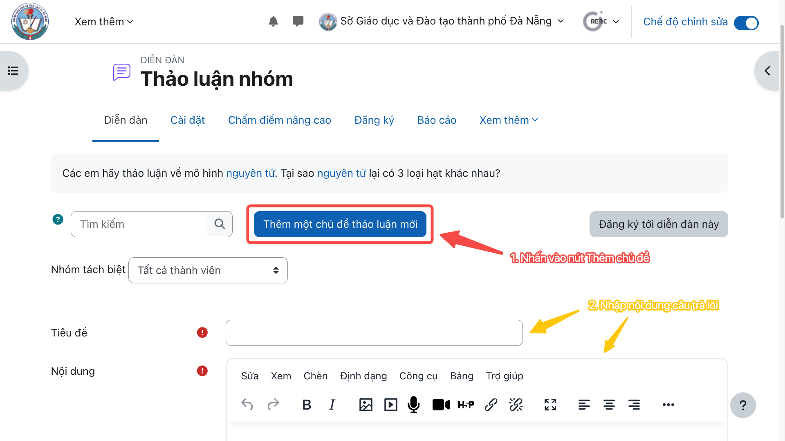Open the notifications bell
The height and width of the screenshot is (441, 785).
273,21
